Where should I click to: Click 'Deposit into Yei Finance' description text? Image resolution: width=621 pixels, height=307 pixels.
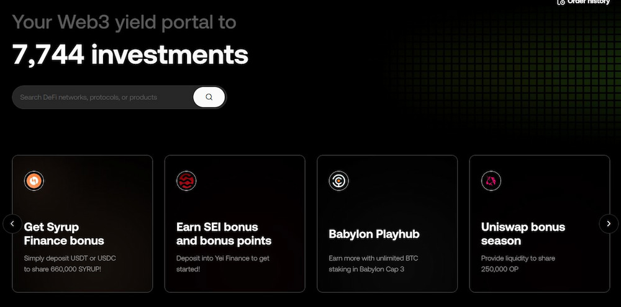tap(223, 264)
